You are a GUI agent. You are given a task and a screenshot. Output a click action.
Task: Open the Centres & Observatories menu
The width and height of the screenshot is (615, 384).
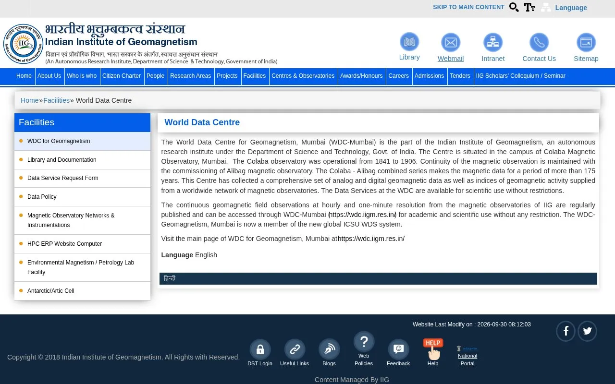point(303,76)
